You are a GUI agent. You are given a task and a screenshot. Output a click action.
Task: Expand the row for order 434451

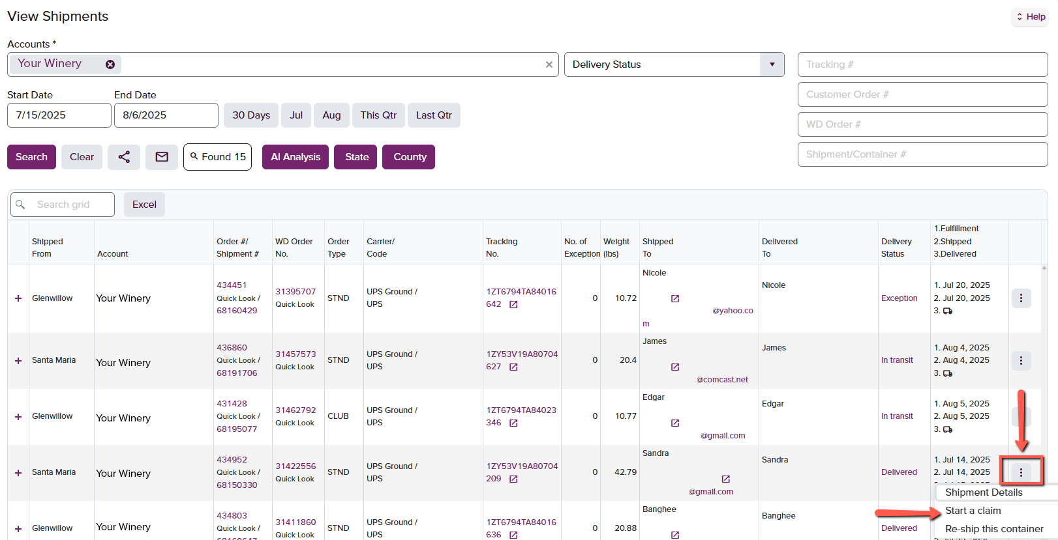coord(18,298)
